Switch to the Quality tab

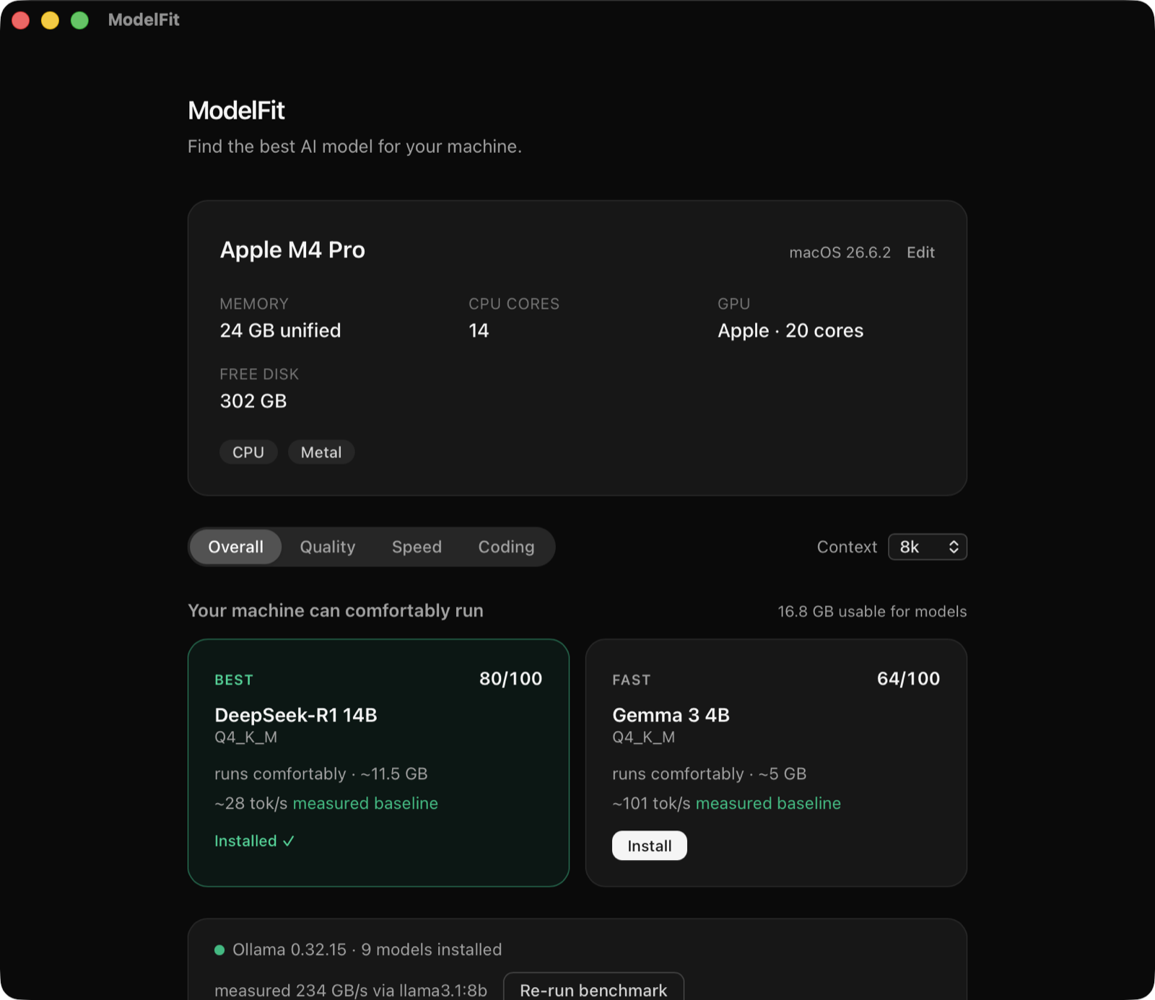[x=328, y=547]
